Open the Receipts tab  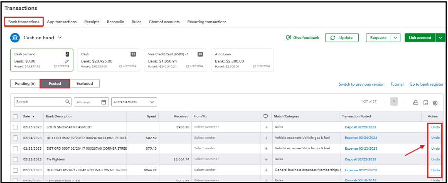(x=92, y=22)
